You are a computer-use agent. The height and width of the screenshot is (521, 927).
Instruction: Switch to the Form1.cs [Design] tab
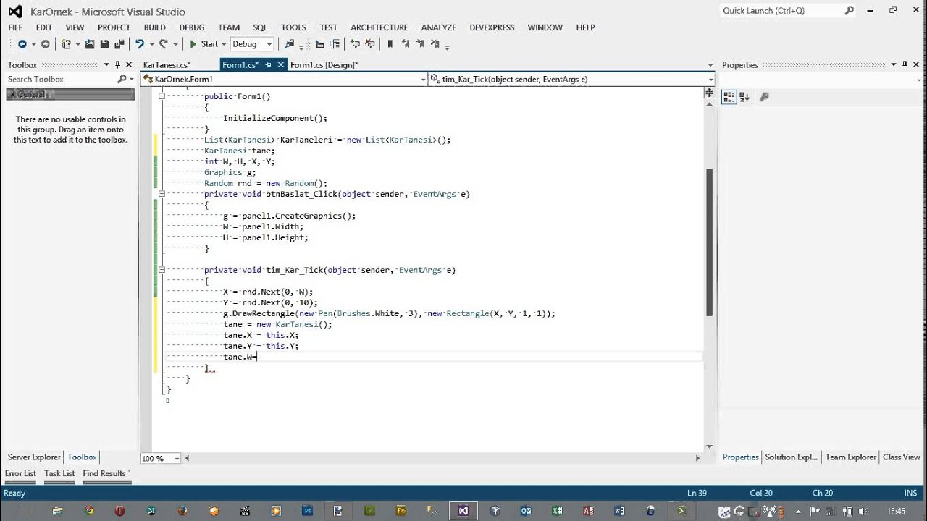click(324, 65)
